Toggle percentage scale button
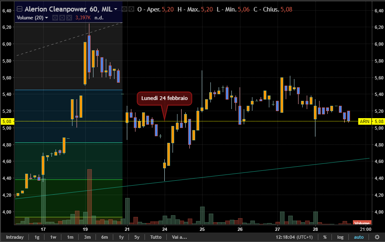This screenshot has width=385, height=242. tap(325, 237)
